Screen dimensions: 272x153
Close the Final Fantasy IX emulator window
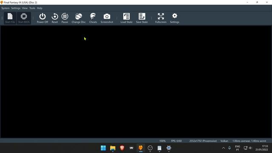[267, 2]
